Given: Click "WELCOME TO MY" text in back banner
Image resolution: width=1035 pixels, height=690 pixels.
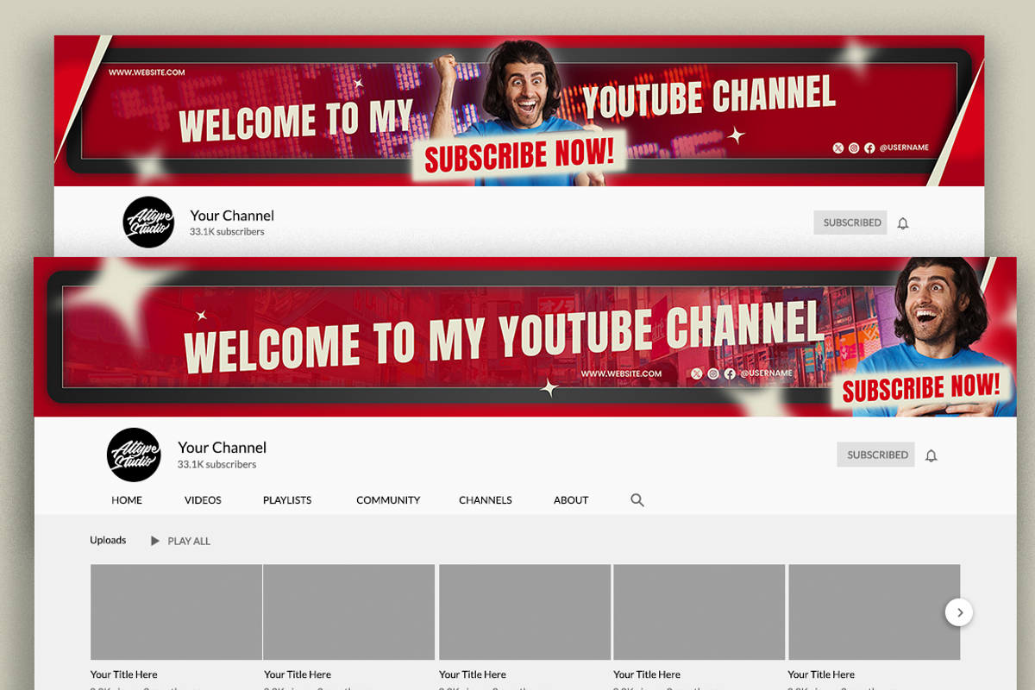Looking at the screenshot, I should click(x=297, y=122).
